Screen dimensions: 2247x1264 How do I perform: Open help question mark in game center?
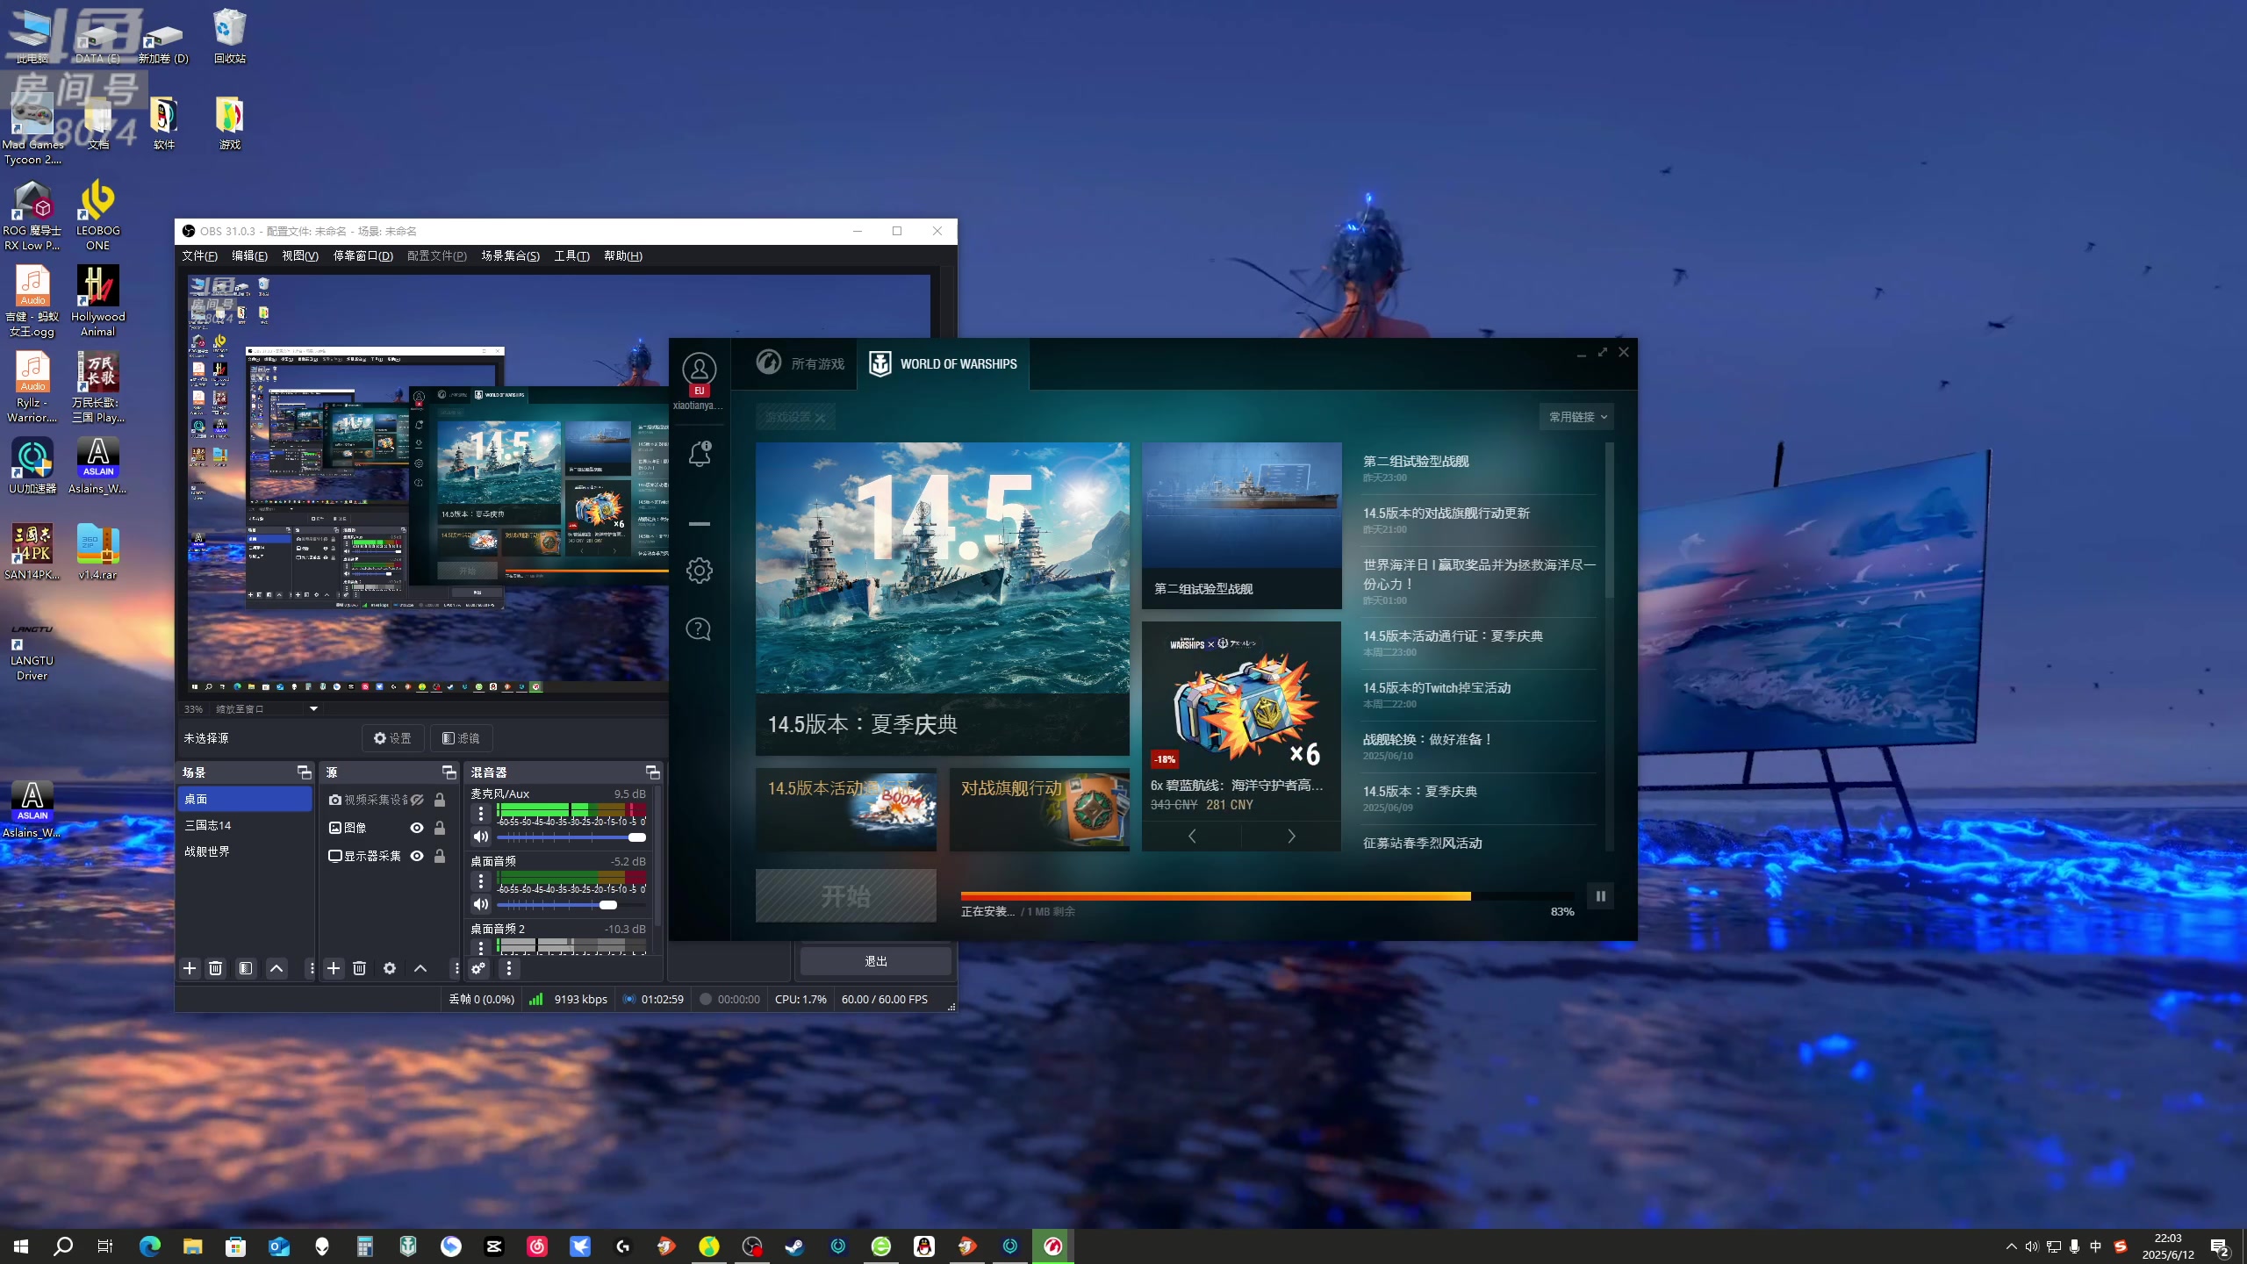699,629
